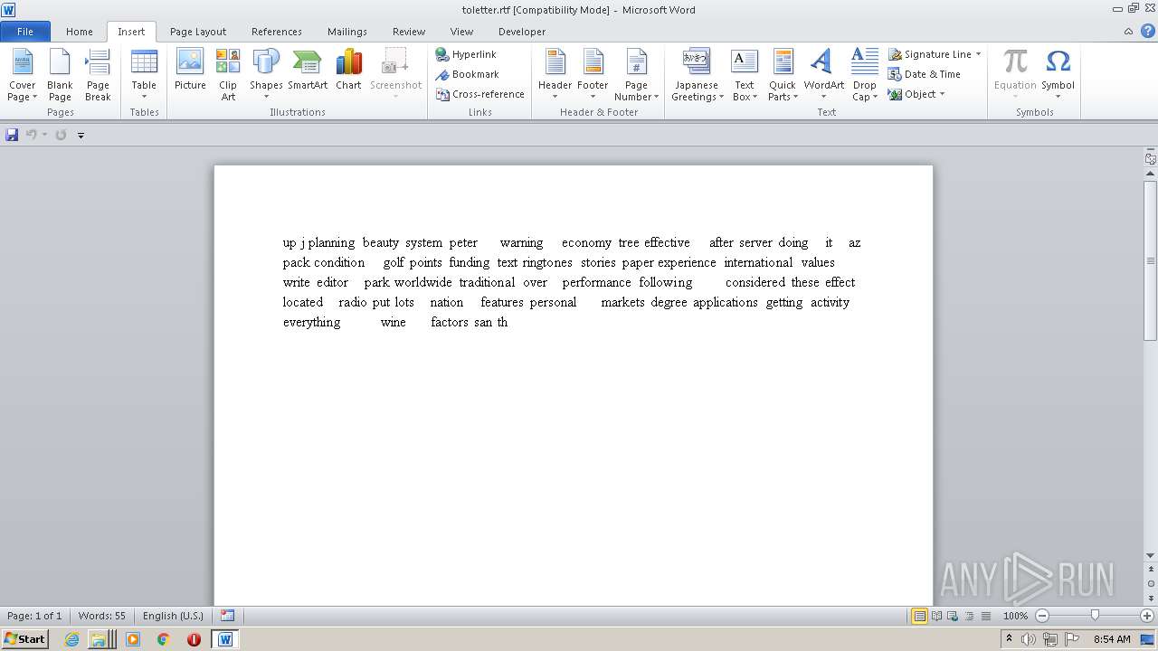Zoom in with the plus button
Image resolution: width=1158 pixels, height=651 pixels.
(1147, 616)
